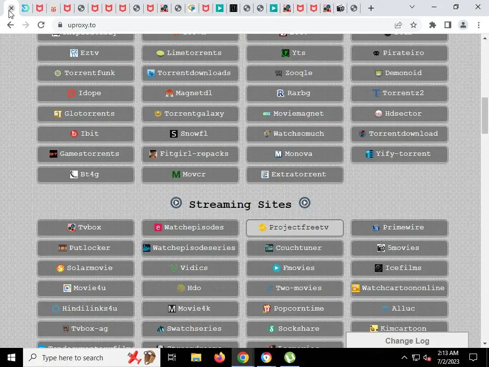Viewport: 489px width, 367px height.
Task: Click the Watchepisodes button
Action: [x=190, y=227]
